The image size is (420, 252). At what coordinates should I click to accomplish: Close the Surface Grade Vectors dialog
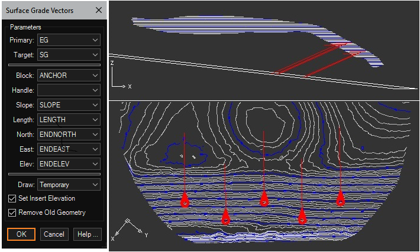[99, 10]
